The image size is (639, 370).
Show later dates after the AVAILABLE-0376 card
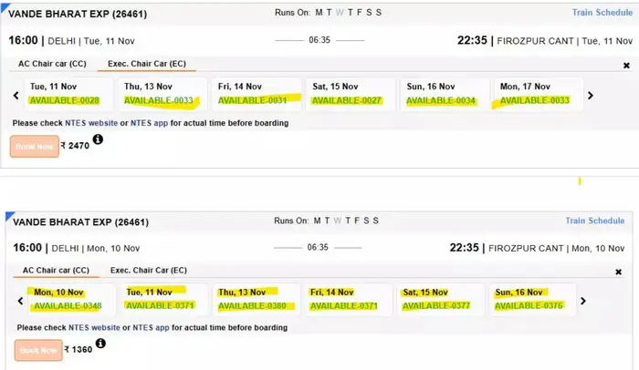[x=583, y=300]
